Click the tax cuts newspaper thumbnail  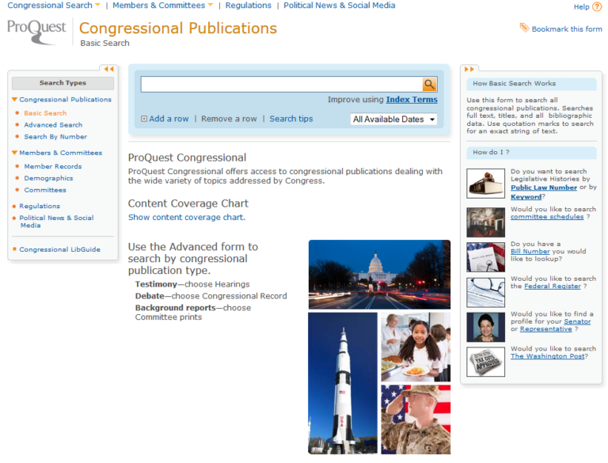[x=485, y=362]
